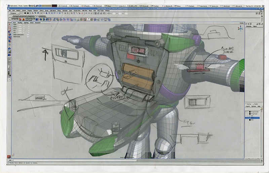Open the PRMan menu
This screenshot has width=269, height=173.
click(107, 11)
